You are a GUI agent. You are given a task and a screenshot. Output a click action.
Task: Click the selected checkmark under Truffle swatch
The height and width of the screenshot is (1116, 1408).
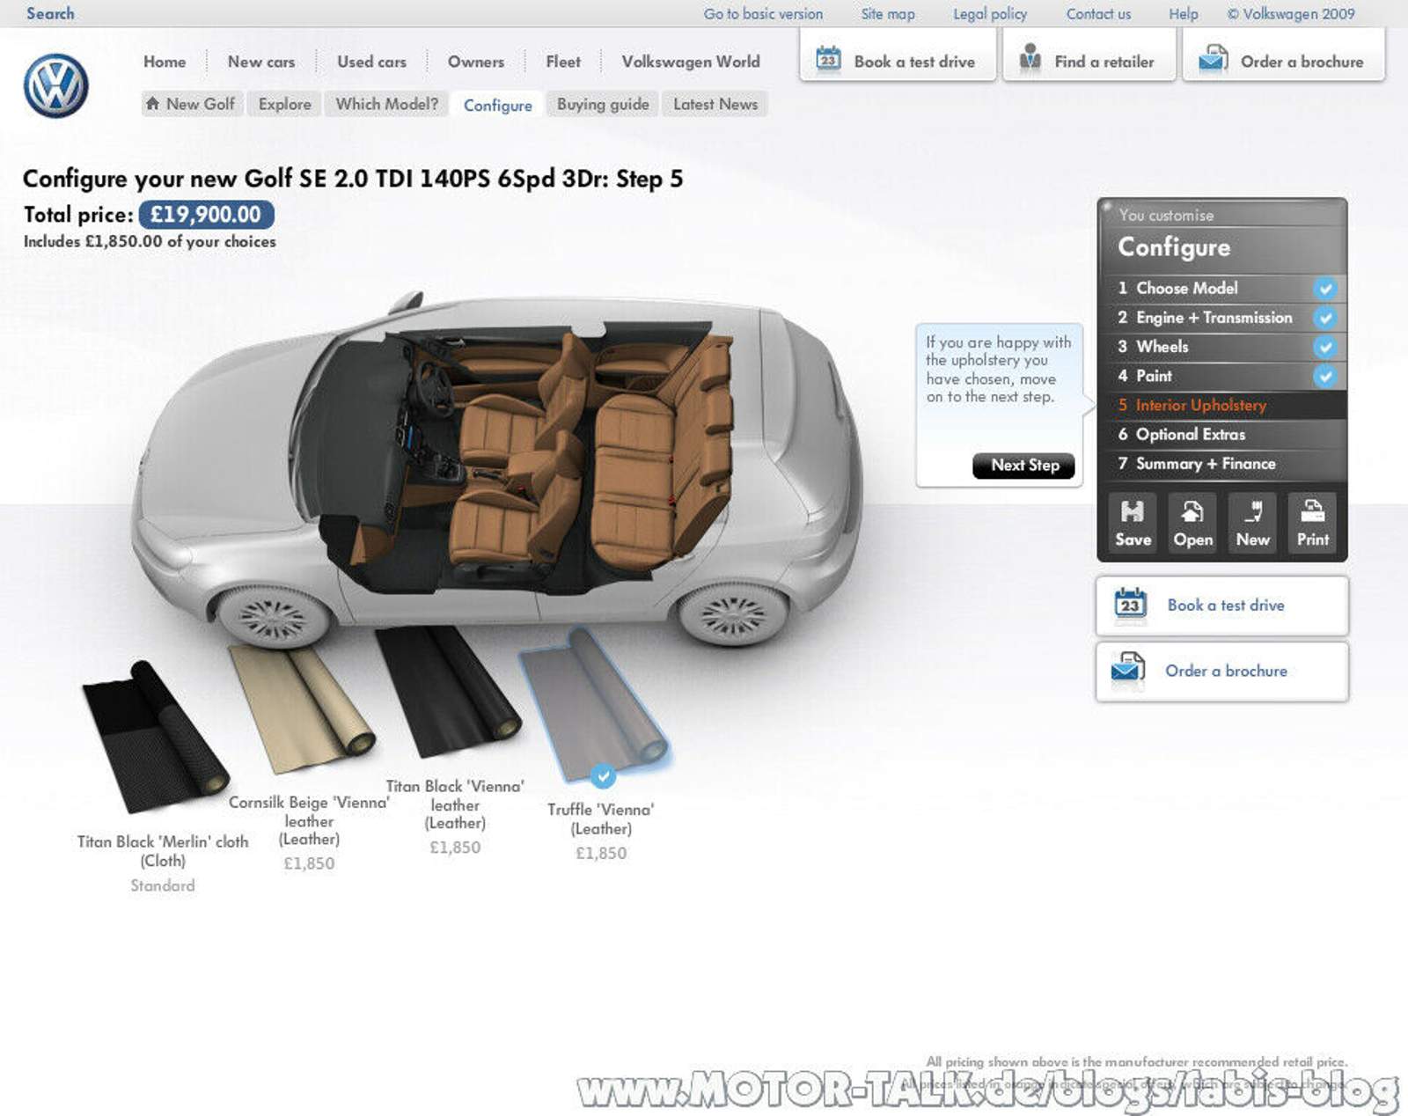(x=602, y=776)
